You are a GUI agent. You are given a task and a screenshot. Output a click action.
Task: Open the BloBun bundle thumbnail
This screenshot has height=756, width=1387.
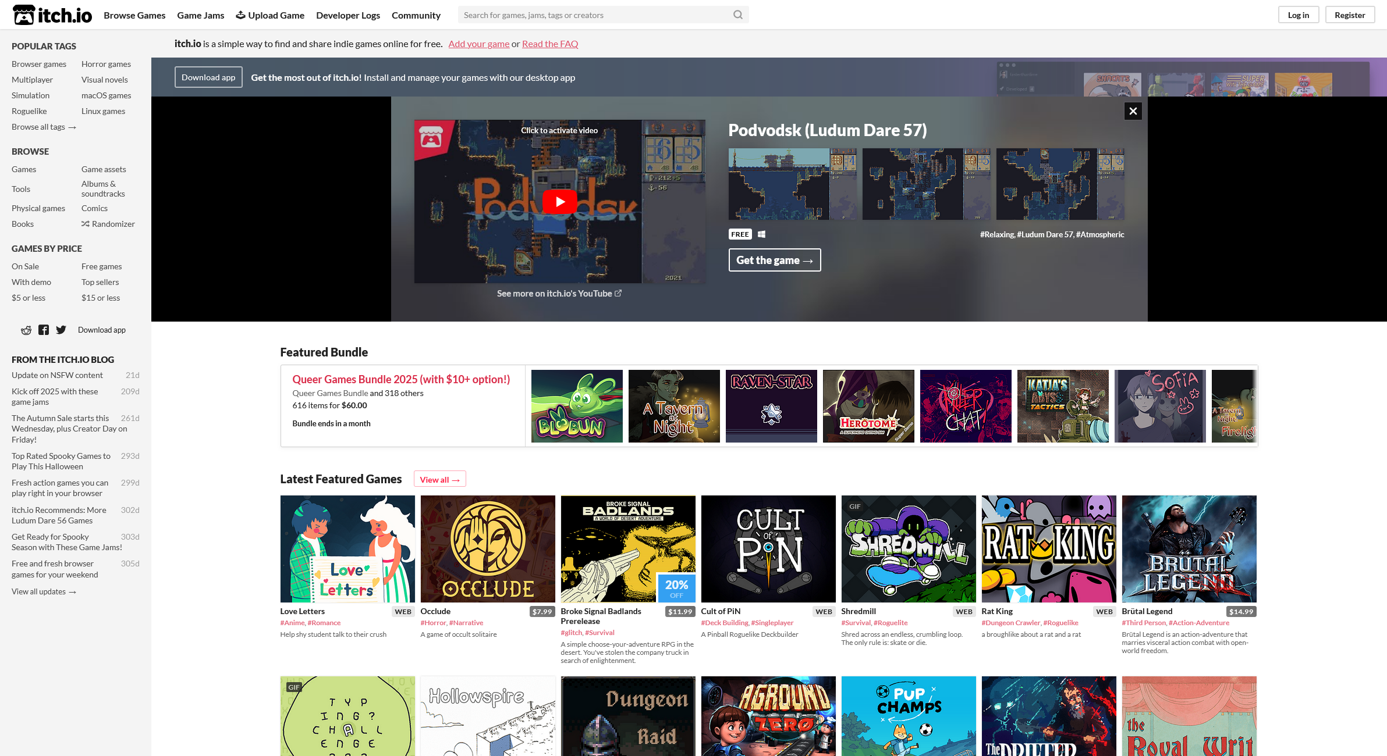pos(577,406)
